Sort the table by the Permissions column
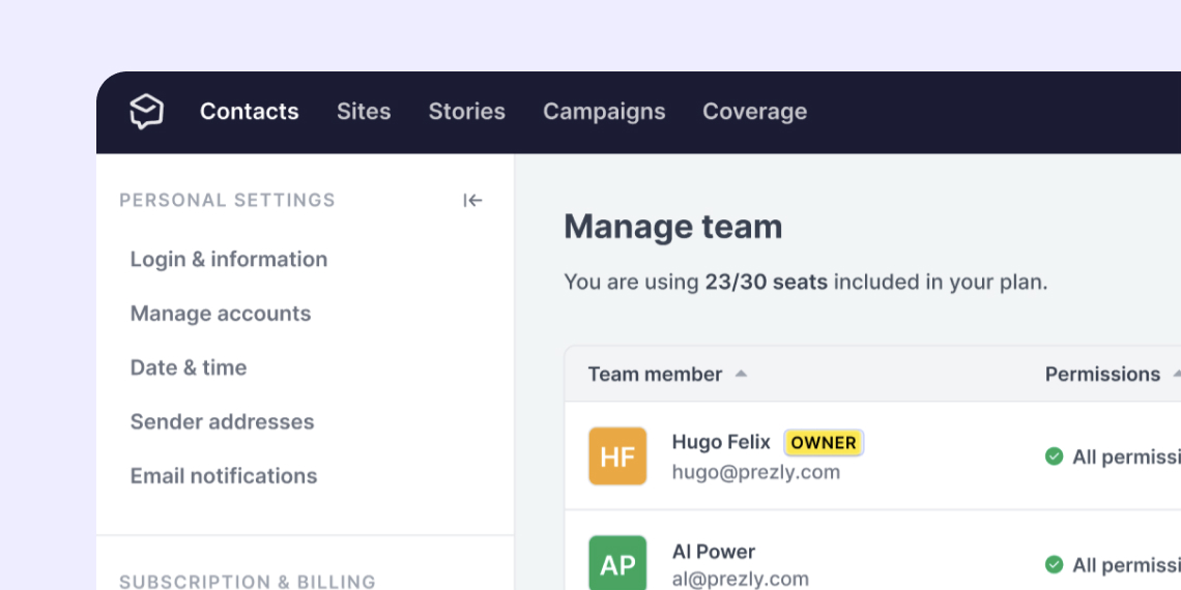Image resolution: width=1181 pixels, height=590 pixels. tap(1102, 374)
